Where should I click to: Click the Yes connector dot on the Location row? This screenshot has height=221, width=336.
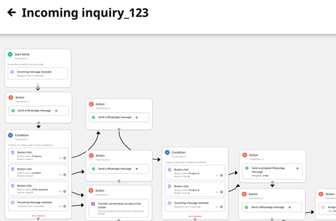(65, 175)
